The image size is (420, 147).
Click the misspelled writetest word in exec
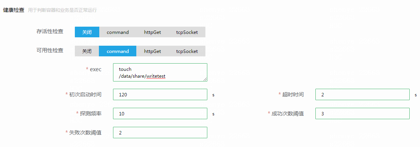coord(156,76)
